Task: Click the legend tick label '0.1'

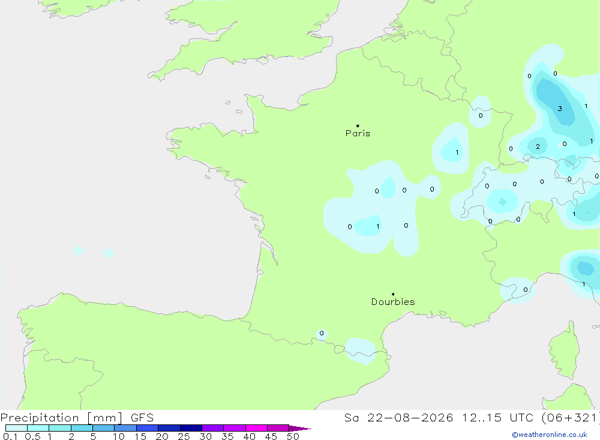Action: point(10,436)
